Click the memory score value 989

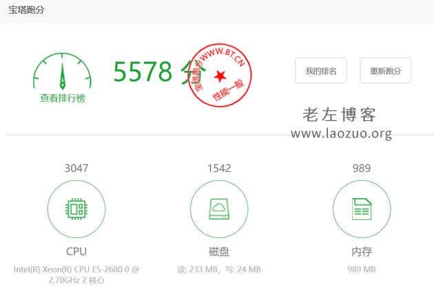[x=361, y=168]
